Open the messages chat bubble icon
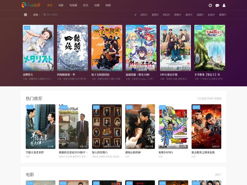Screen dimensions: 247x185 [217, 5]
